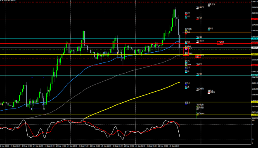Click the WOpen weekly label
Viewport: 258px width, 148px height.
tap(200, 113)
